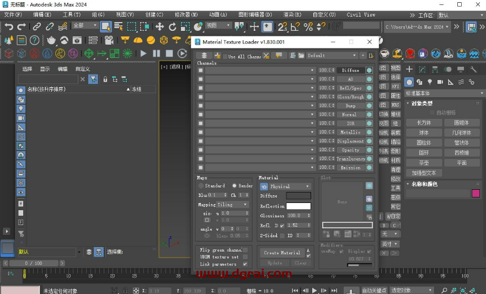Viewport: 486px width, 294px height.
Task: Open the 显示 menu in Scene Explorer
Action: [x=45, y=69]
